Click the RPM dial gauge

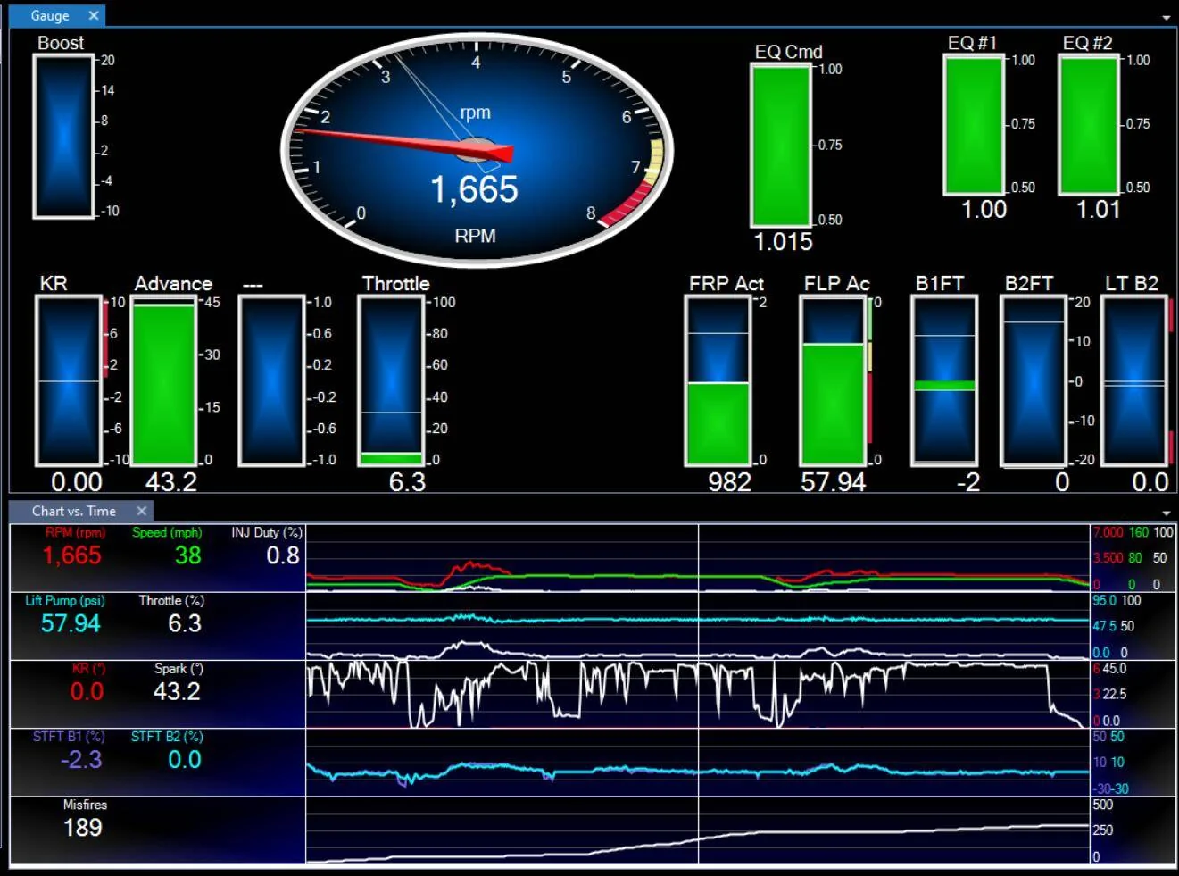click(477, 149)
